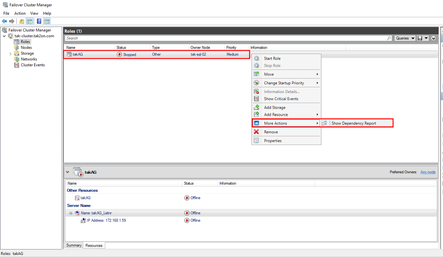Sort roles by the Type column header
The width and height of the screenshot is (443, 257).
pos(170,48)
